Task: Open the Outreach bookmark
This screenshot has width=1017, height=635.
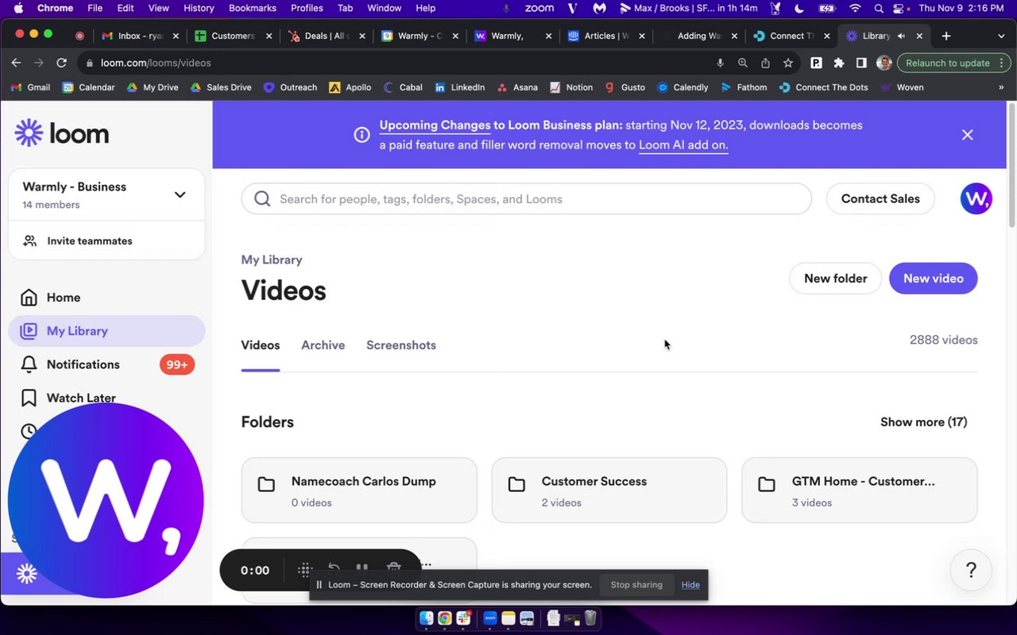Action: 290,87
